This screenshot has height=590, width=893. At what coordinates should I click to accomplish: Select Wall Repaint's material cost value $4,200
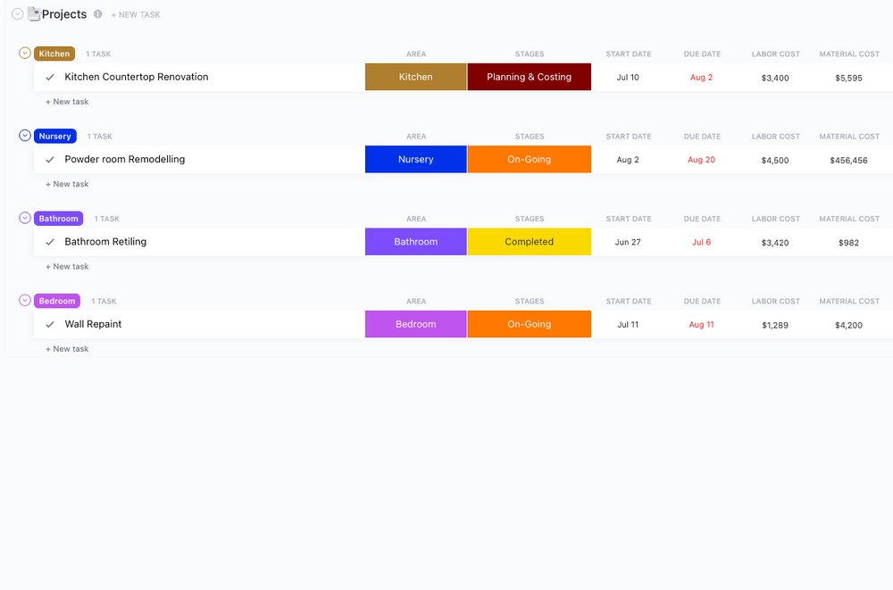(x=849, y=324)
